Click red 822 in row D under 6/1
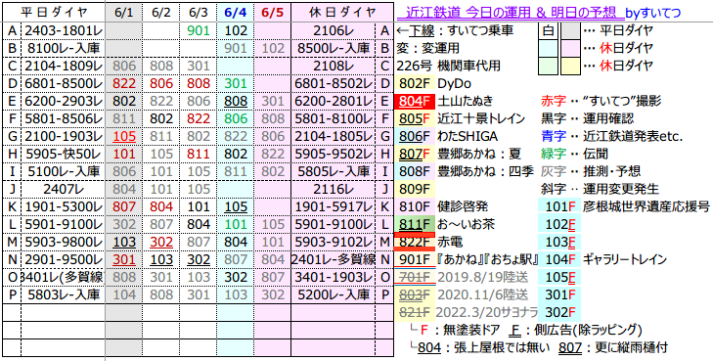The height and width of the screenshot is (361, 713). pyautogui.click(x=123, y=84)
